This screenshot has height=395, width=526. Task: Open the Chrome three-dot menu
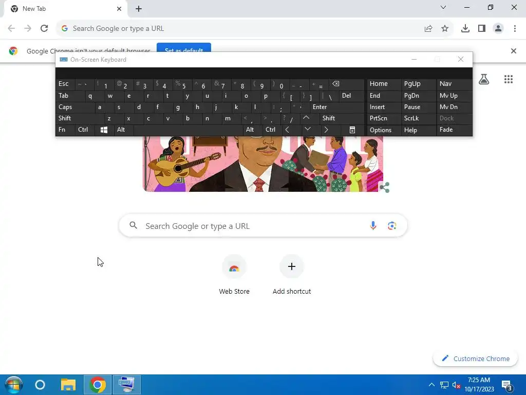coord(515,29)
